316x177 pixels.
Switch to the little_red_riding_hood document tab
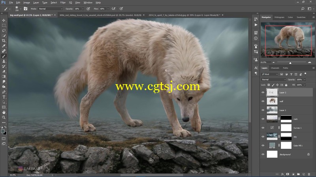click(x=101, y=15)
